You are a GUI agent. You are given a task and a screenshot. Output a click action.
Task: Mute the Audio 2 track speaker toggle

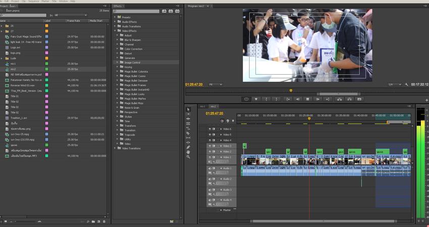click(x=210, y=179)
